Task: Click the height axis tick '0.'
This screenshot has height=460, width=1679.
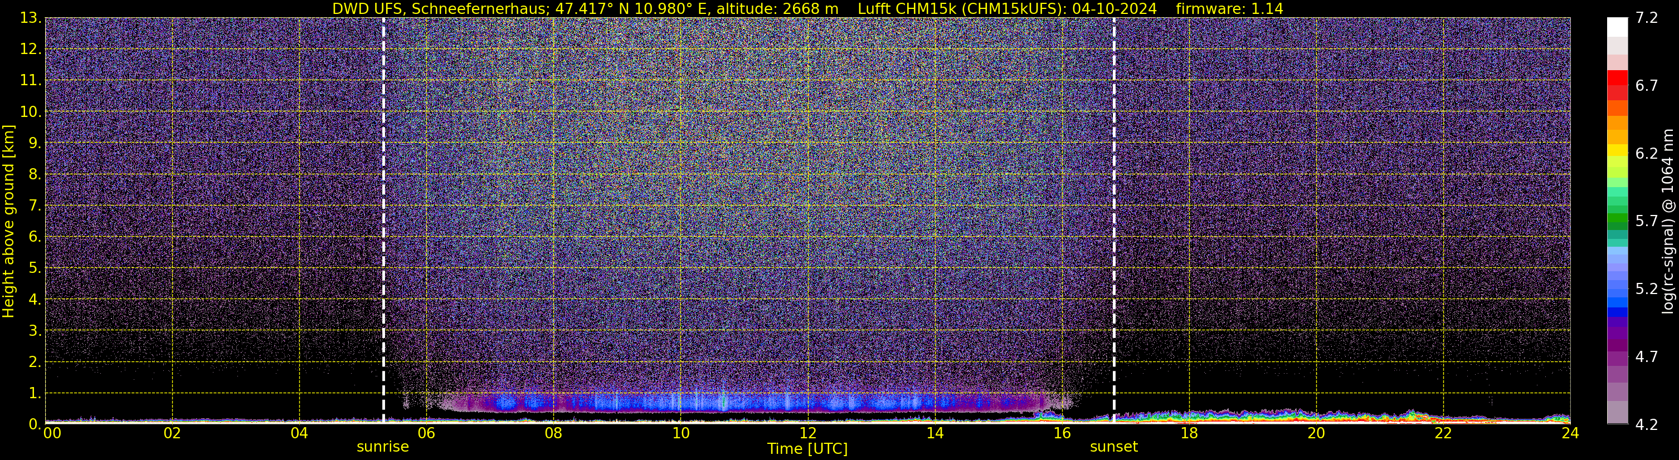Action: (x=35, y=425)
